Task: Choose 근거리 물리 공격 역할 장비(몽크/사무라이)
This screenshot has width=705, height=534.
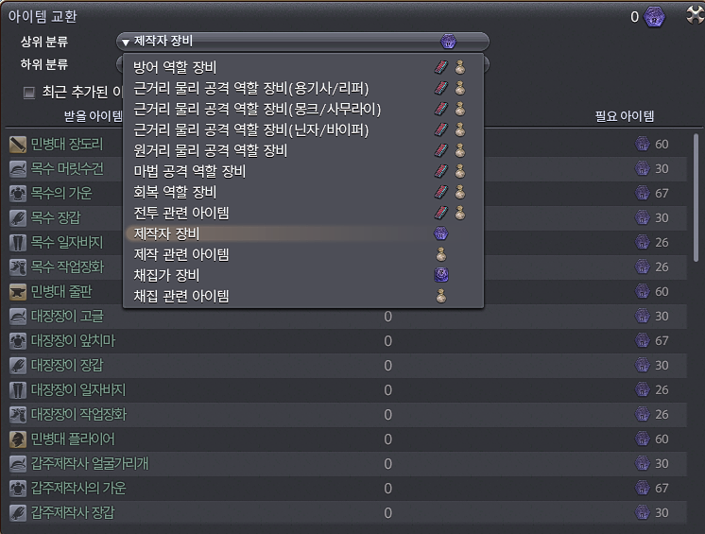Action: click(302, 109)
